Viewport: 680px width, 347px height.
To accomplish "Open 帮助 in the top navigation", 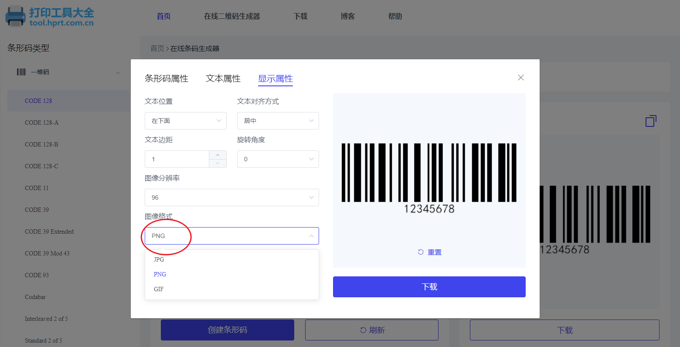I will (x=395, y=16).
